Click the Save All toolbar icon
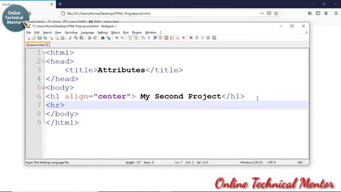The image size is (341, 192). tap(45, 38)
